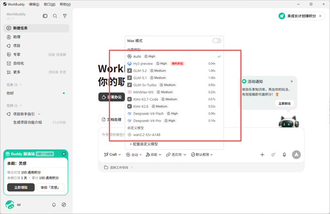Click the plus attachment icon
The width and height of the screenshot is (330, 214).
[262, 155]
